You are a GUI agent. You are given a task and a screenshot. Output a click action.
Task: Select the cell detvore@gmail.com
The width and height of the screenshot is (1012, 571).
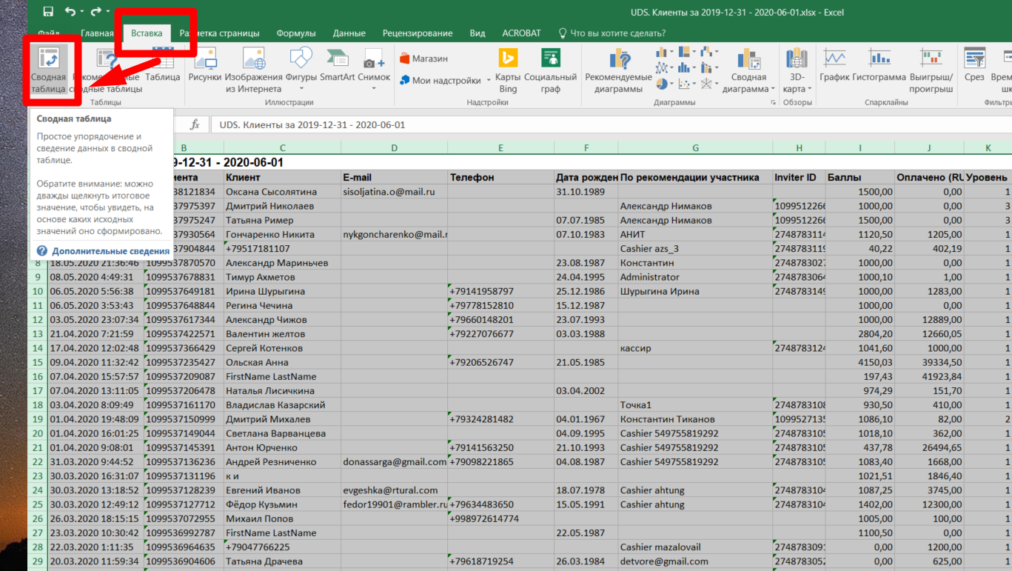point(695,561)
